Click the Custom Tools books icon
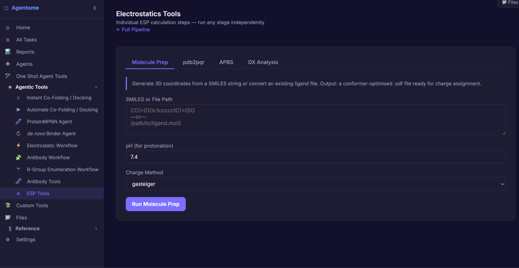 [x=8, y=205]
